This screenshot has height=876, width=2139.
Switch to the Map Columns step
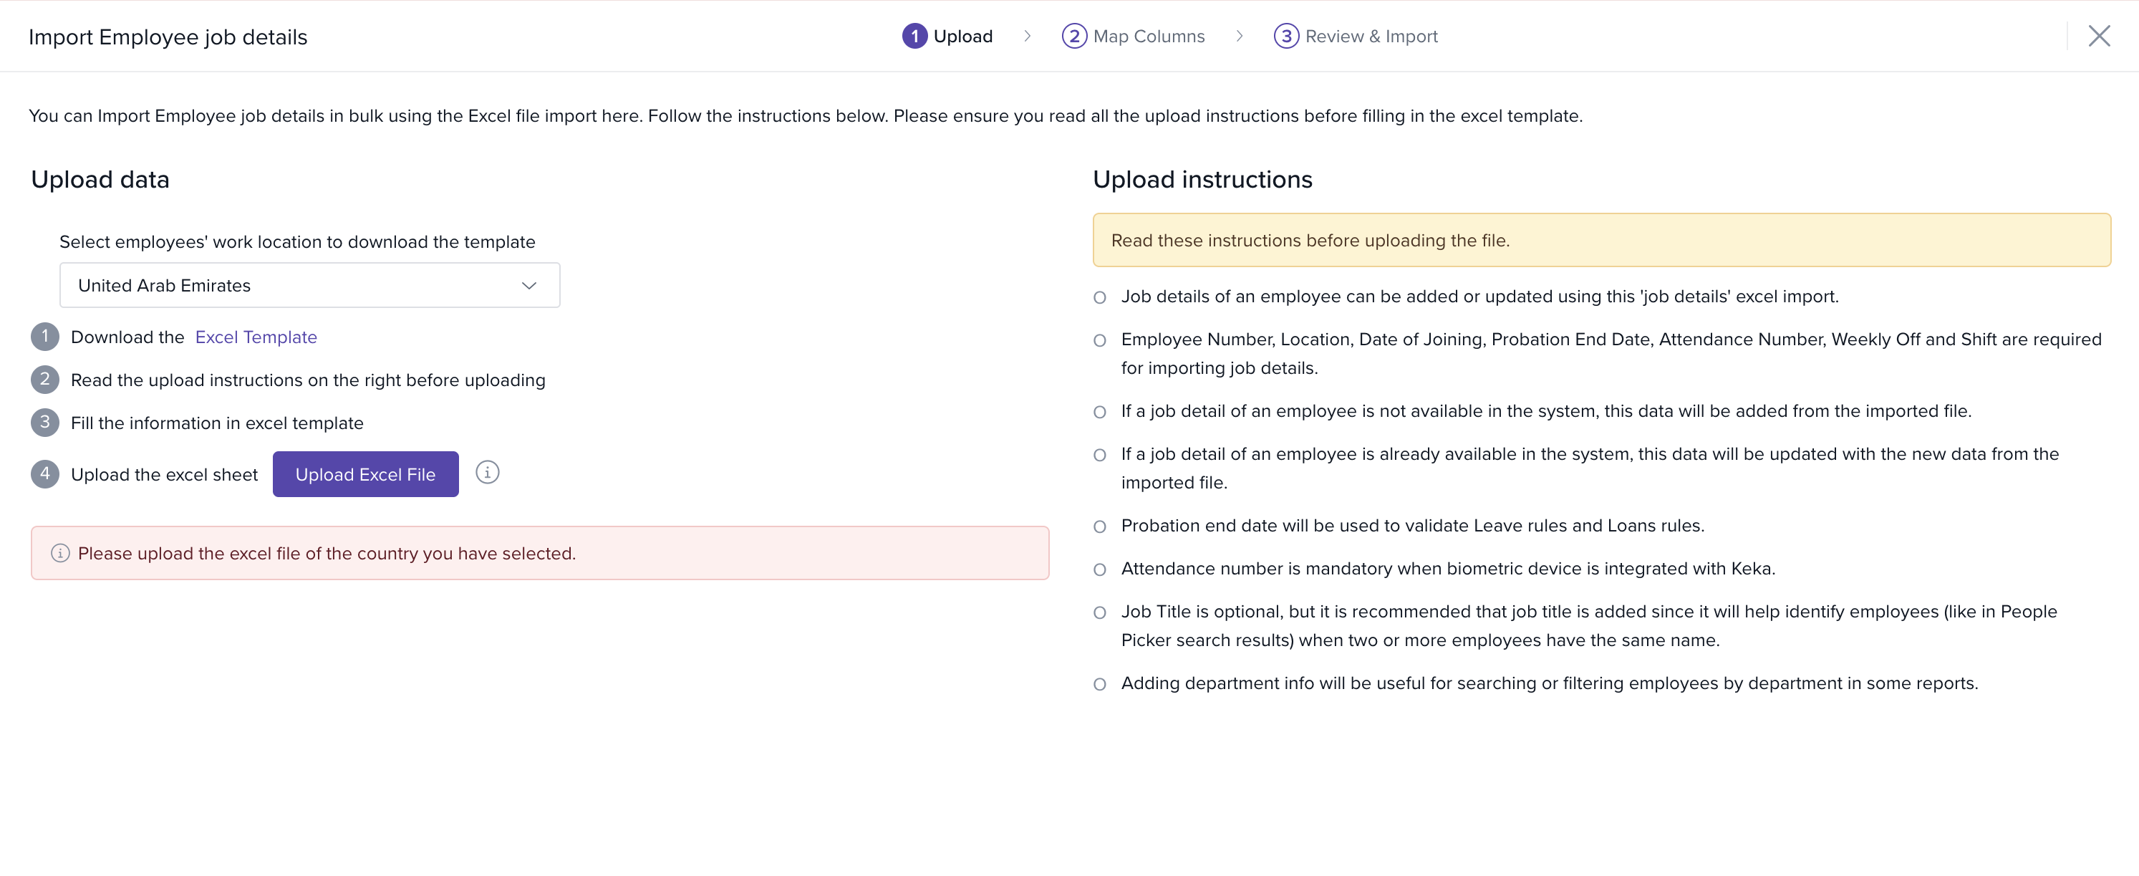1149,37
